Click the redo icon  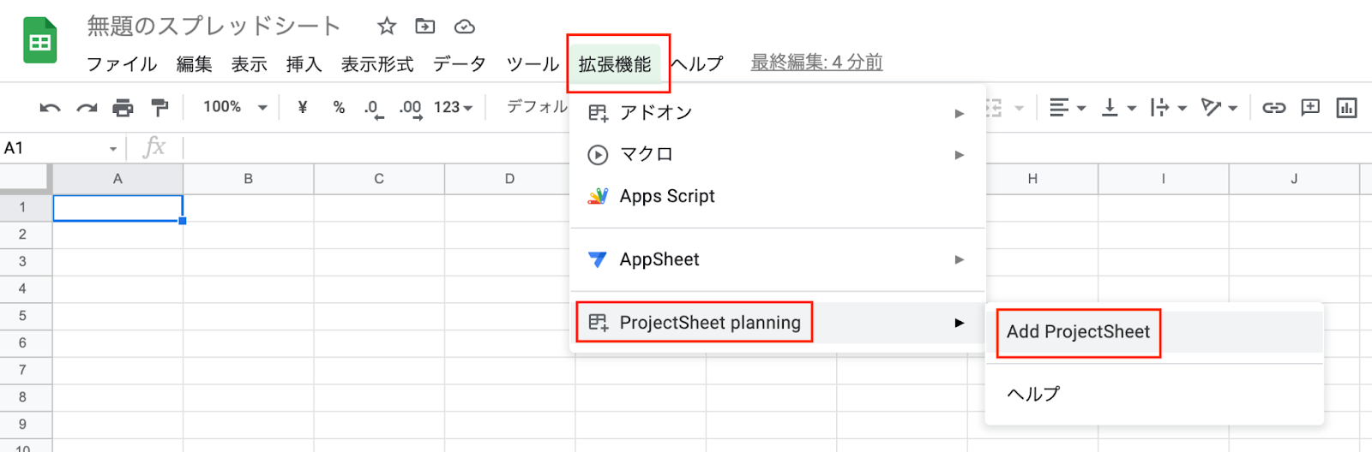coord(87,108)
